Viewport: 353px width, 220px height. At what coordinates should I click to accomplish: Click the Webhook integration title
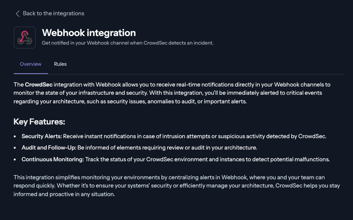(x=89, y=33)
